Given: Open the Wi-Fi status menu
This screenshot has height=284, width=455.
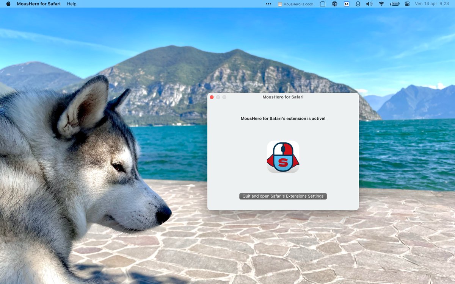Looking at the screenshot, I should [381, 4].
